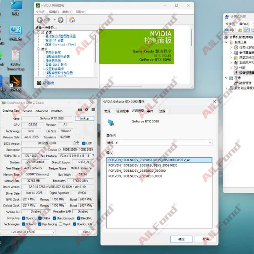Click the 确定 button in properties dialog

(181, 239)
